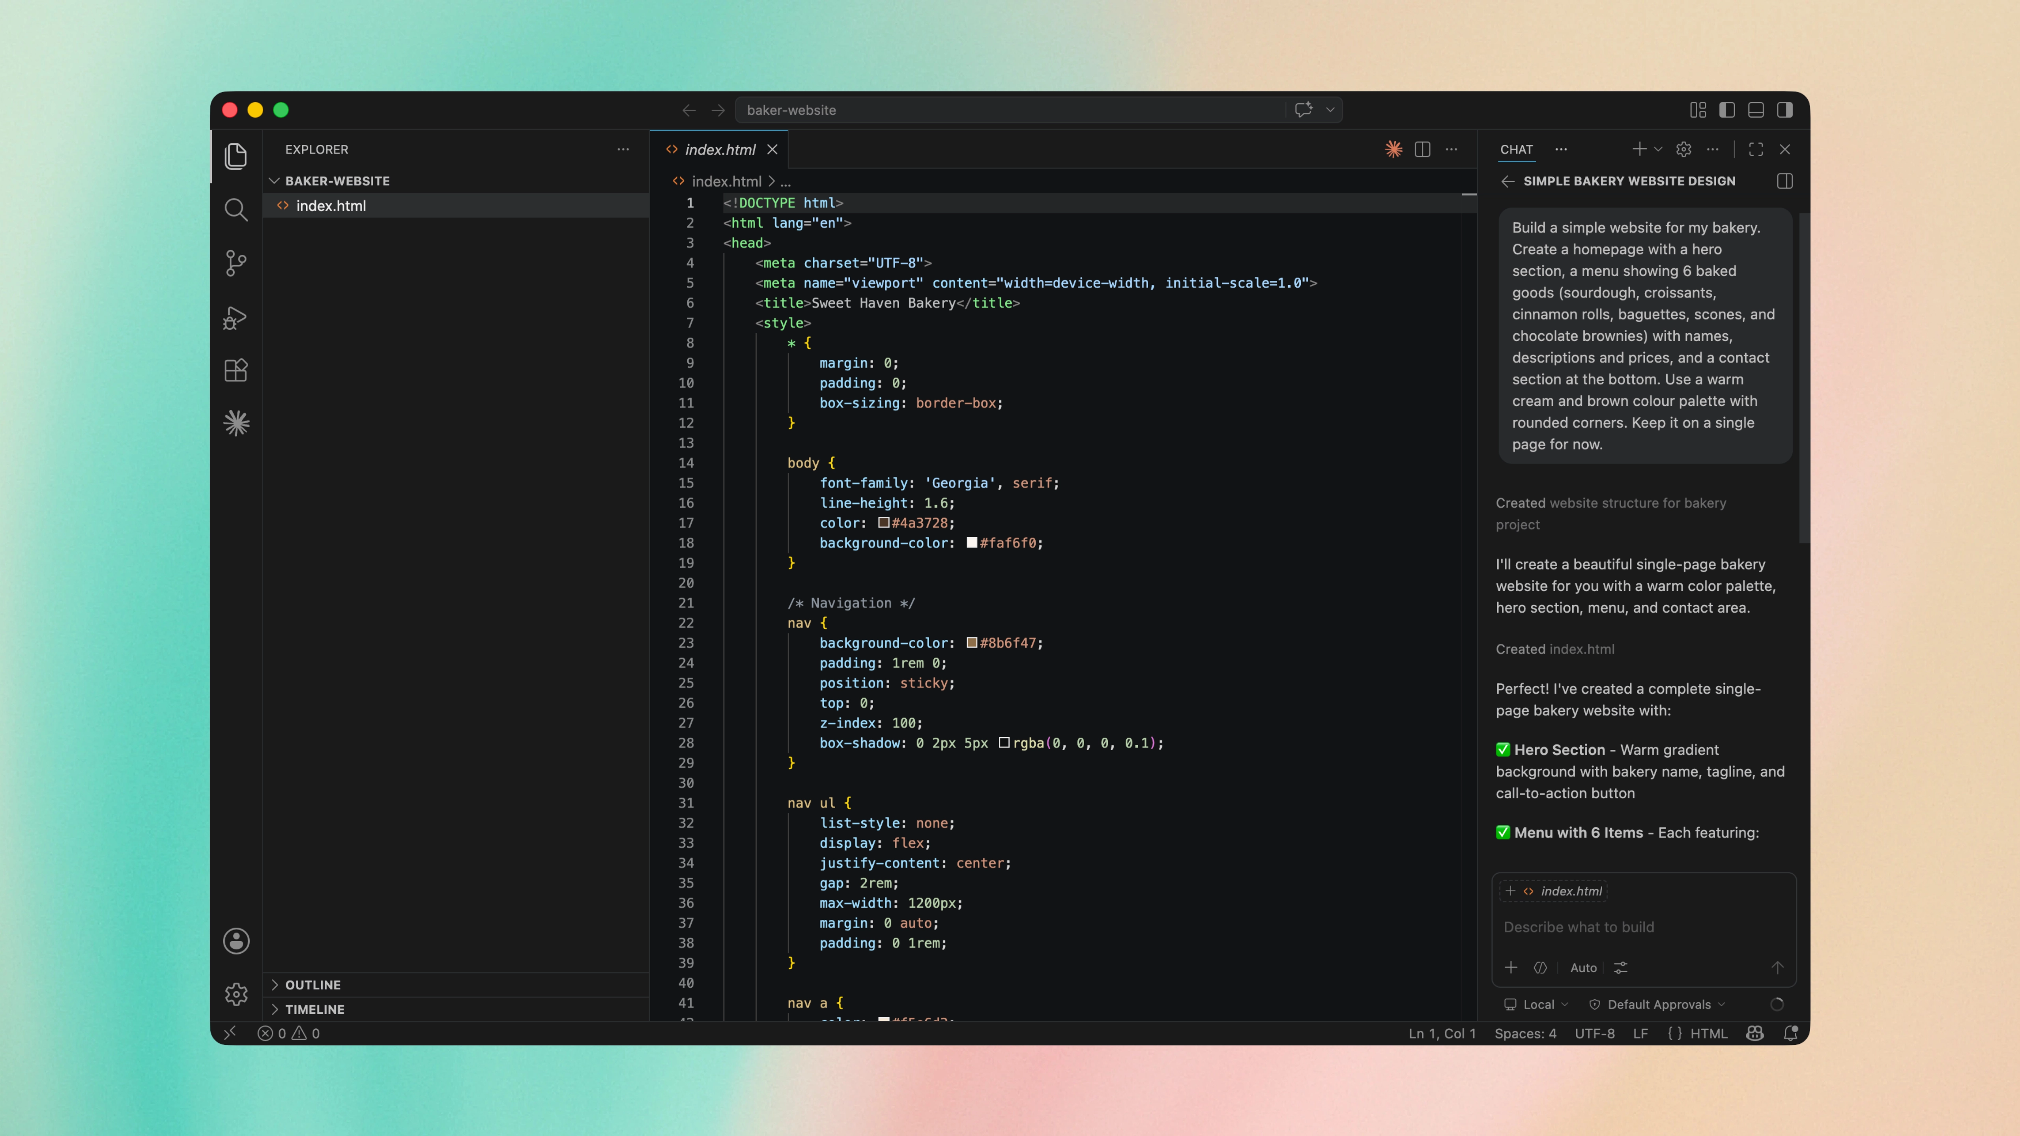Open the Auto model picker

[x=1583, y=968]
